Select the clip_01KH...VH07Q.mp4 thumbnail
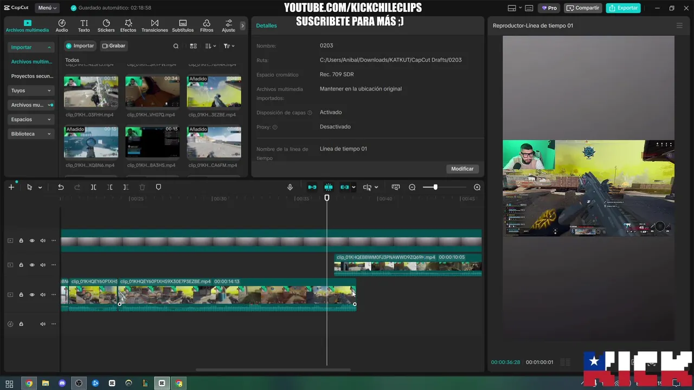This screenshot has height=390, width=694. pyautogui.click(x=152, y=92)
